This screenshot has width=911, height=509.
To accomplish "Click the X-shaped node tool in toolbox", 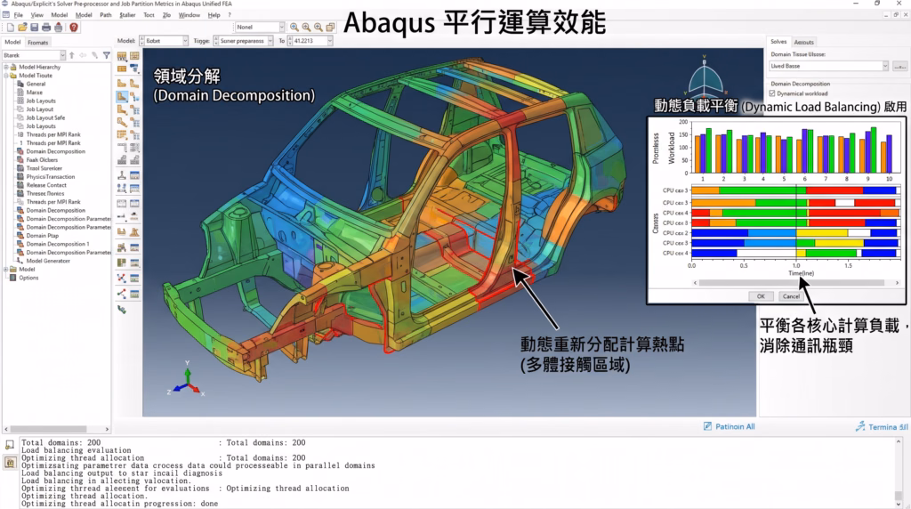I will coord(122,279).
